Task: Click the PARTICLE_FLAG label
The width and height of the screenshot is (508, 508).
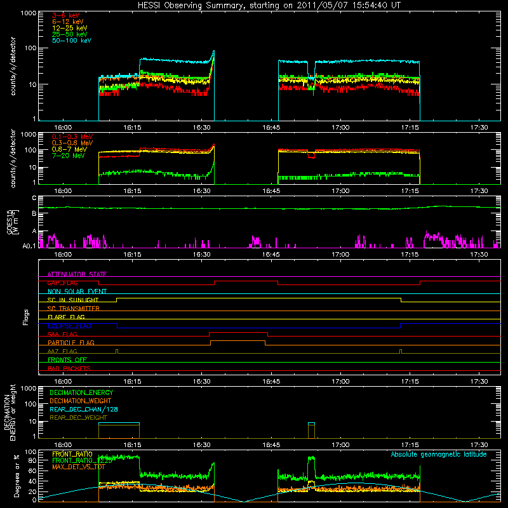Action: pyautogui.click(x=71, y=342)
